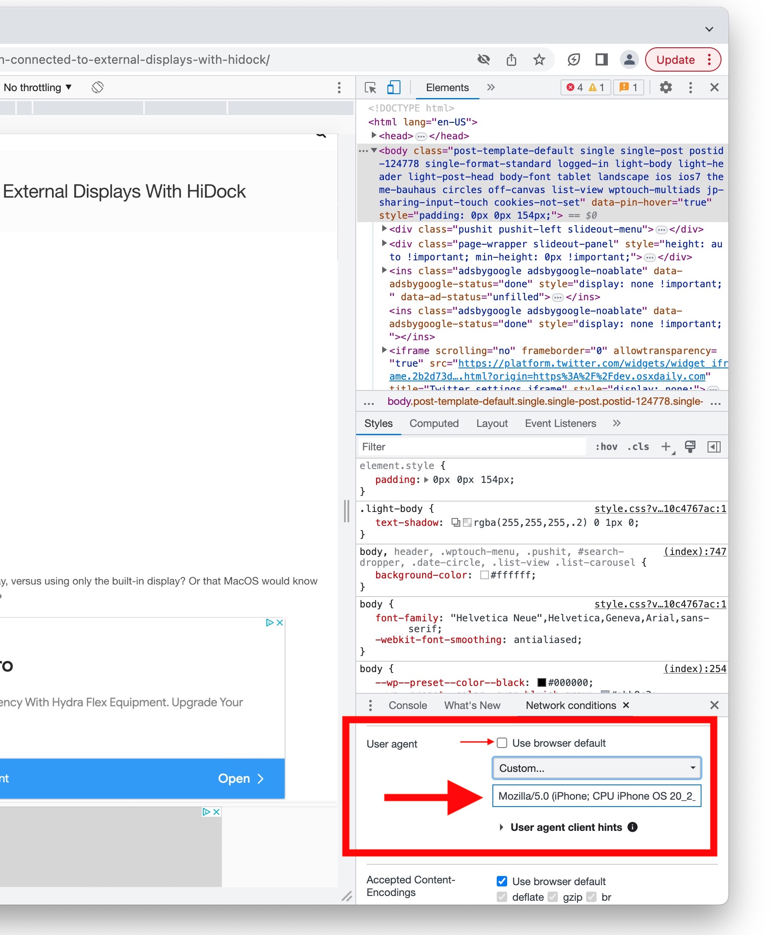The image size is (777, 935).
Task: Toggle the device toolbar icon
Action: coord(393,88)
